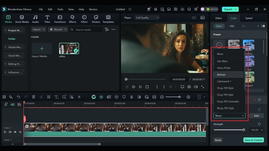This screenshot has height=151, width=269.
Task: Select the split scissors tool
Action: tap(41, 97)
